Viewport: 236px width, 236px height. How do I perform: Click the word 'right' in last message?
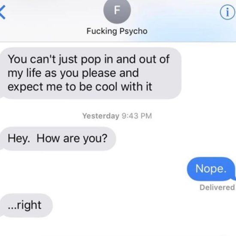pos(29,205)
